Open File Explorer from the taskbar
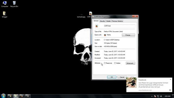 (x=16, y=96)
